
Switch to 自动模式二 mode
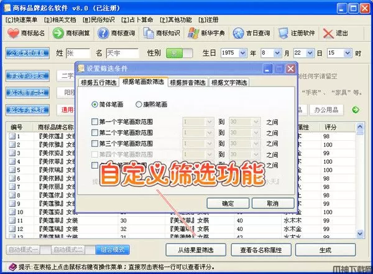click(x=68, y=250)
